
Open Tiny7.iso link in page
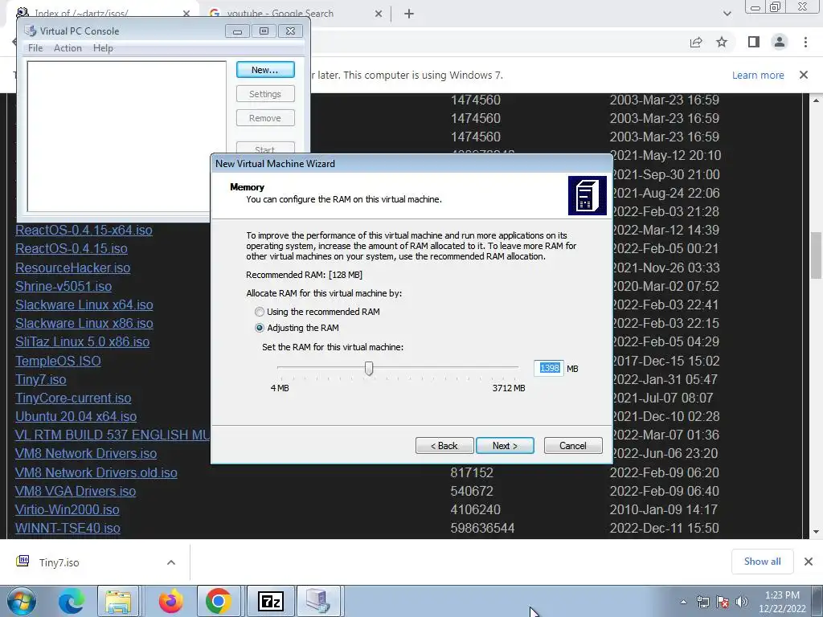pyautogui.click(x=40, y=379)
